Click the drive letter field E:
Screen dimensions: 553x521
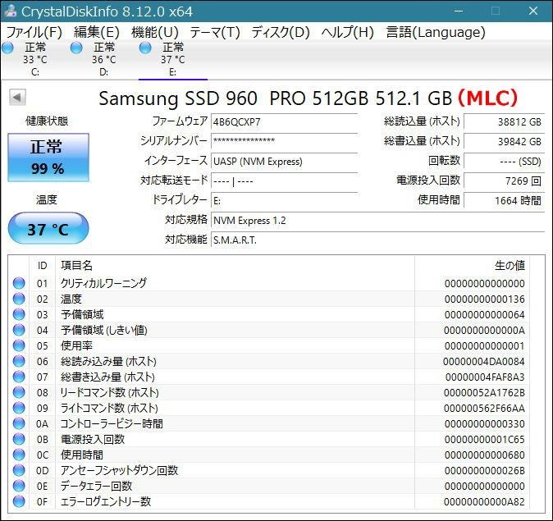(284, 201)
